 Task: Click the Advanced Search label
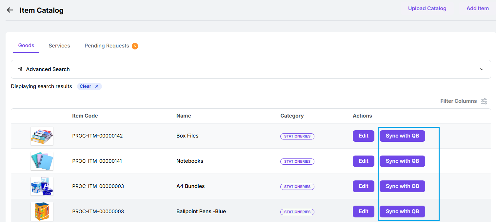tap(48, 69)
